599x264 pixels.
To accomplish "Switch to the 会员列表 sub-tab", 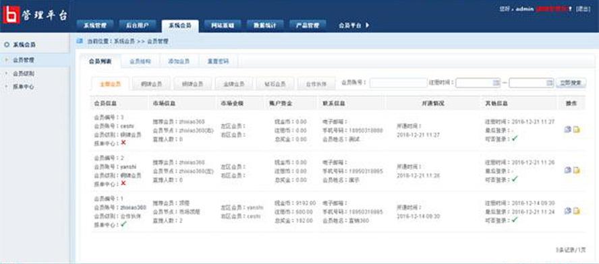I will (101, 61).
